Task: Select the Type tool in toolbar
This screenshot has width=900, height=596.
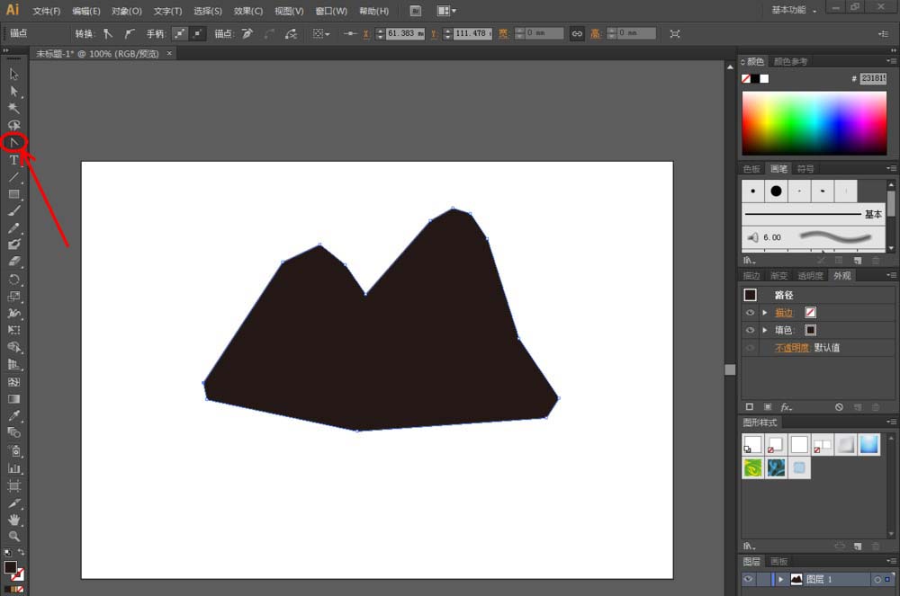Action: coord(13,160)
